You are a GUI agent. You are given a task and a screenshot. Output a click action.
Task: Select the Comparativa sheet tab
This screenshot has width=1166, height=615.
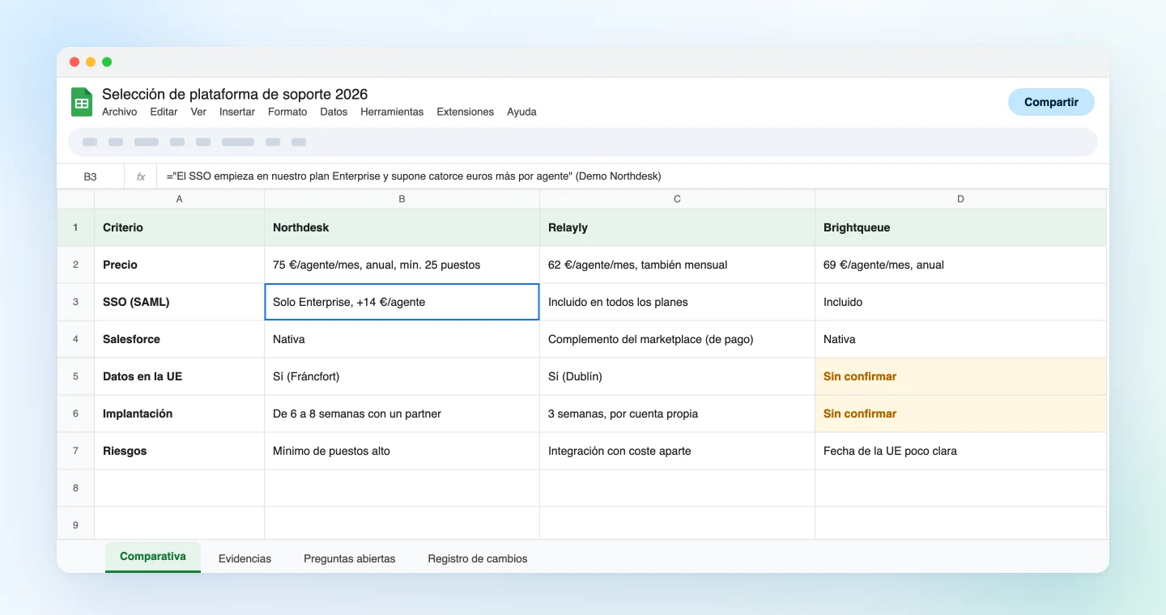153,557
